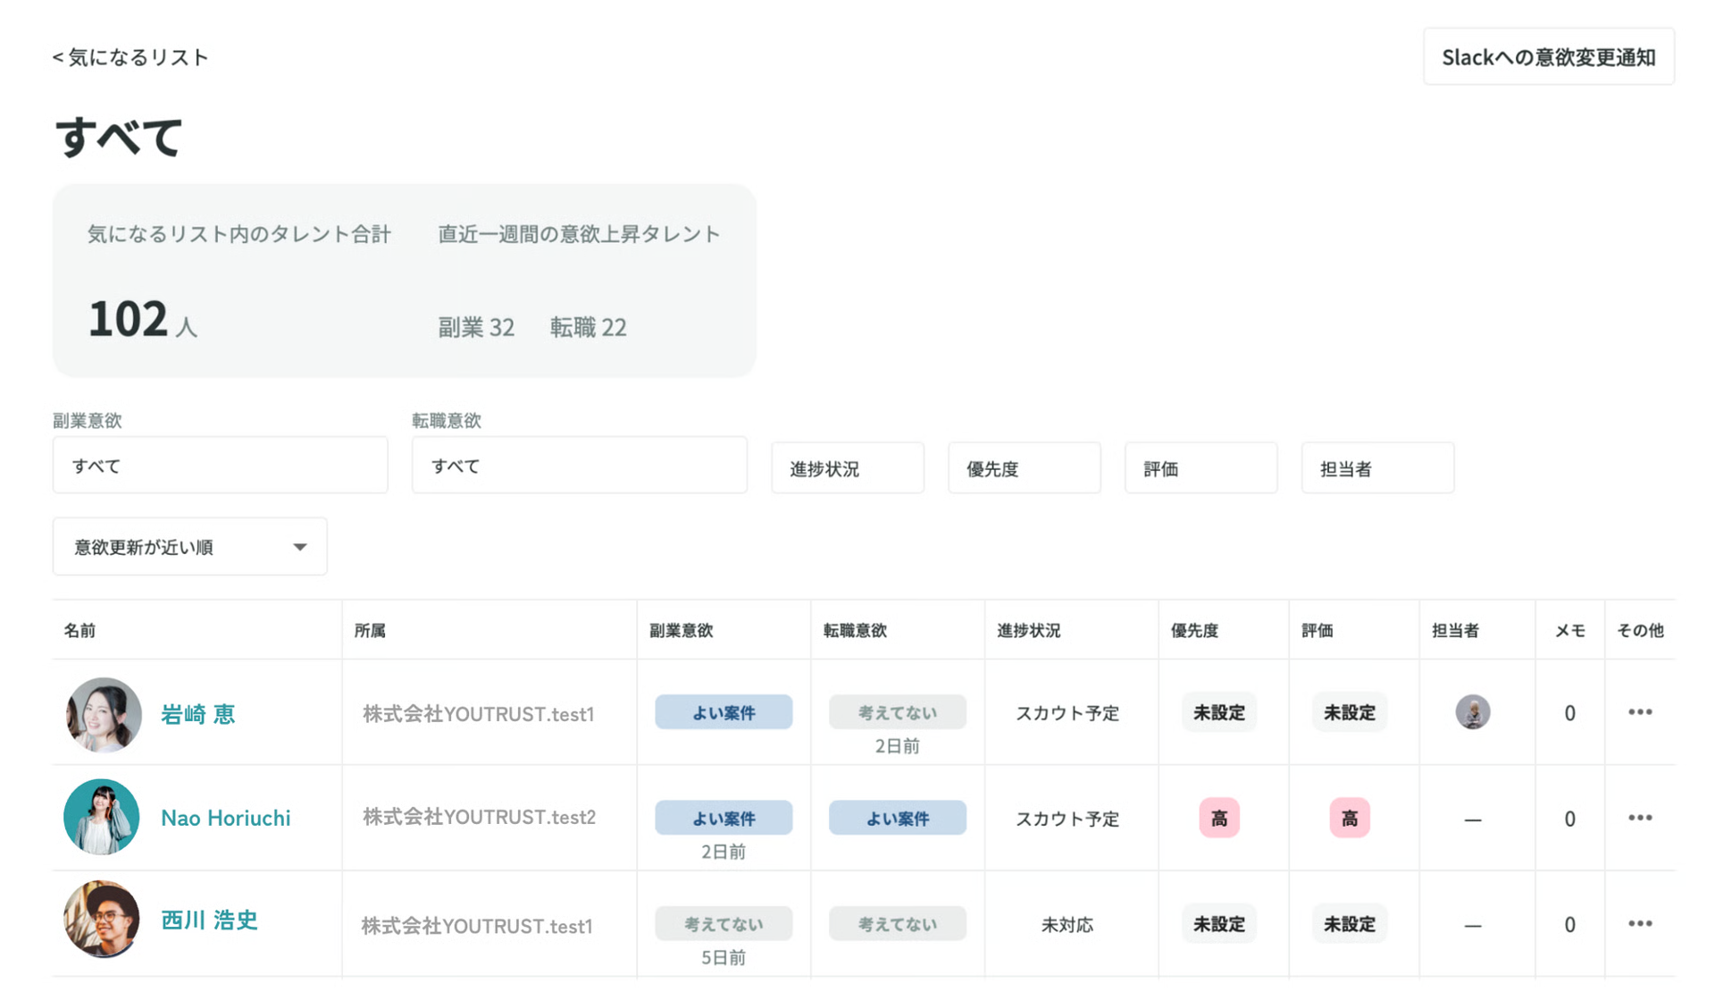Toggle the 高 priority tag for Nao Horiuchi
The width and height of the screenshot is (1715, 992).
(1219, 817)
